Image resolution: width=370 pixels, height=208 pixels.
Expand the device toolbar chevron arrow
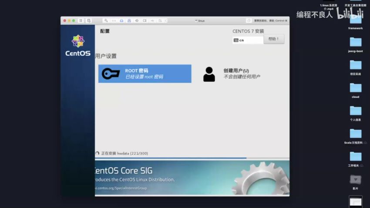166,21
